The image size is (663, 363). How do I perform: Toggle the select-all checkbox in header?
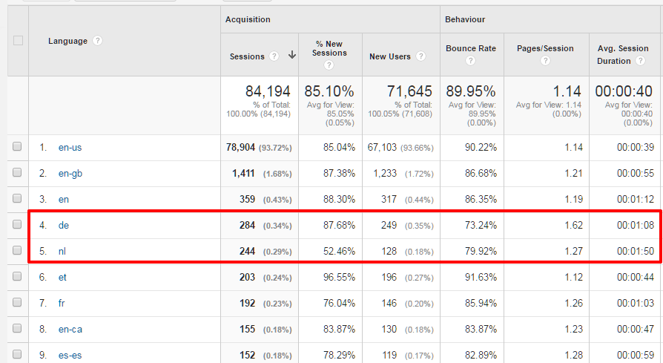18,41
